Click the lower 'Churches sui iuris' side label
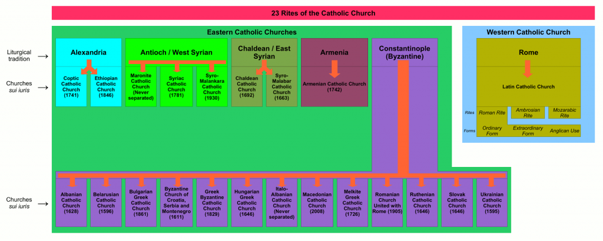The height and width of the screenshot is (241, 603). 20,203
